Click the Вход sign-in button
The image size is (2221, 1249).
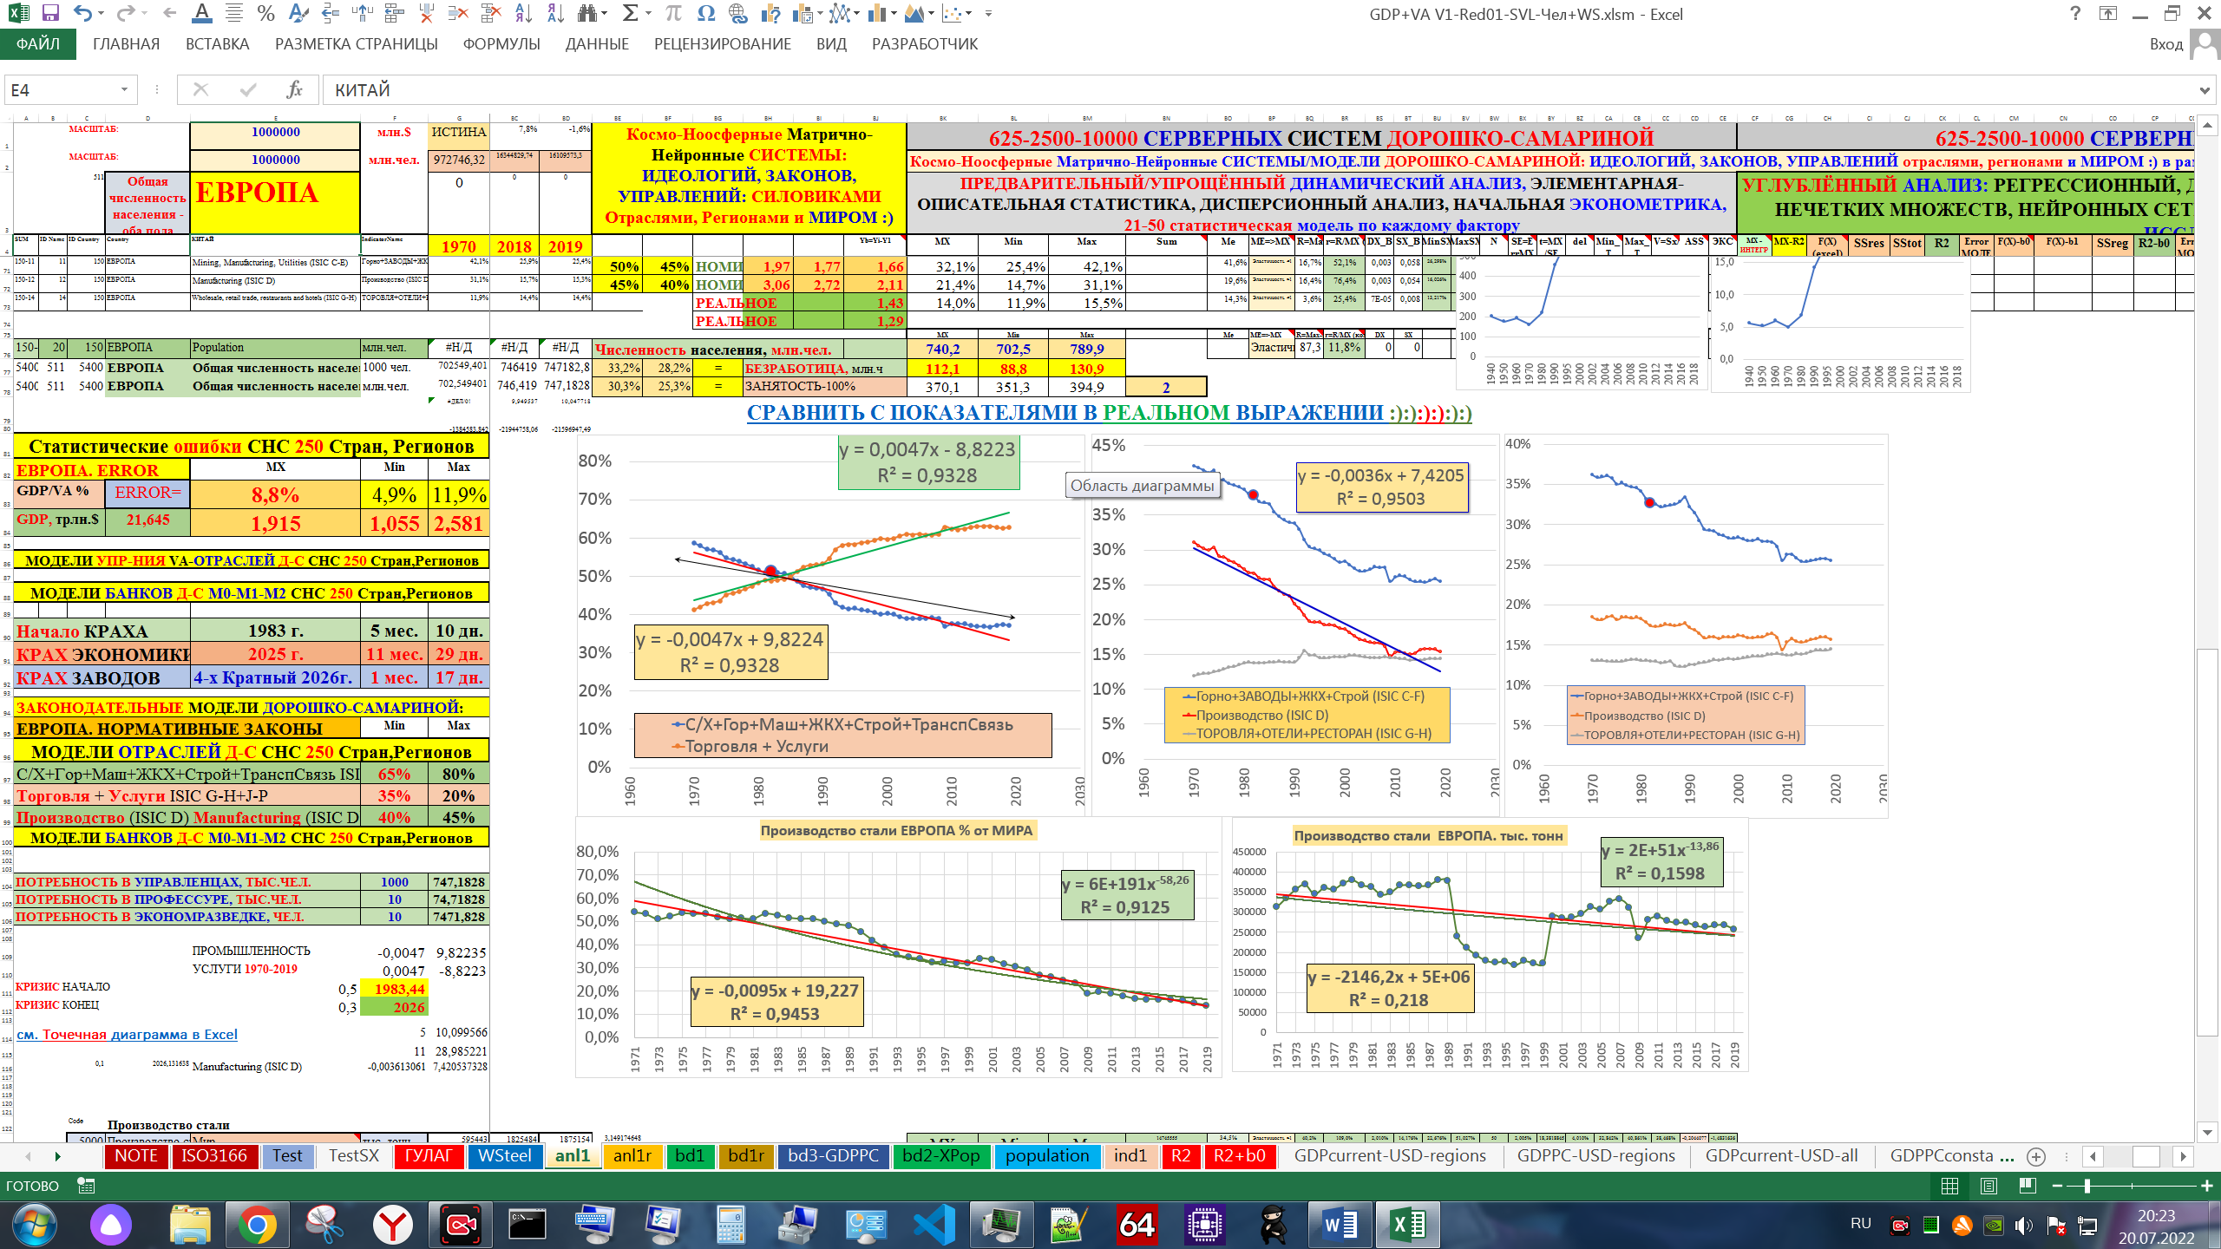(2166, 44)
